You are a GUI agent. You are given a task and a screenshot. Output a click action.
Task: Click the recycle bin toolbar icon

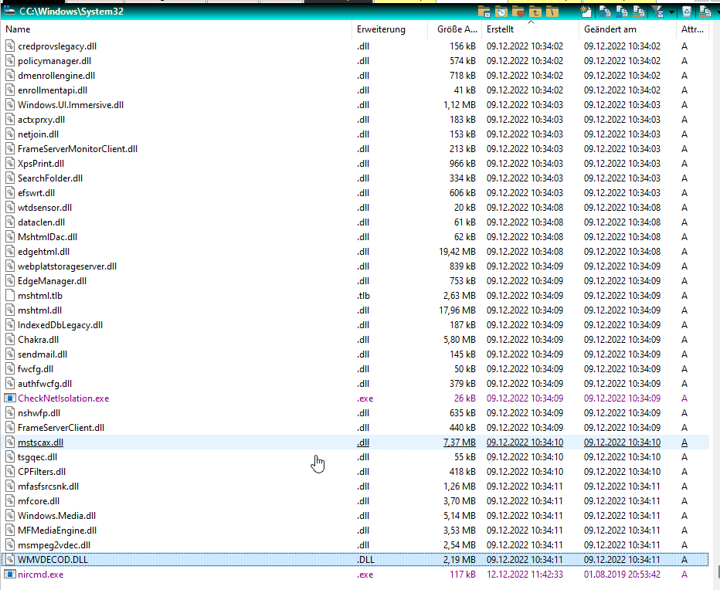click(x=687, y=12)
